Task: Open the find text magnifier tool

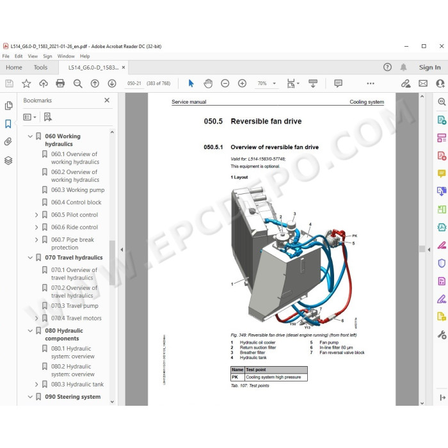Action: click(77, 83)
